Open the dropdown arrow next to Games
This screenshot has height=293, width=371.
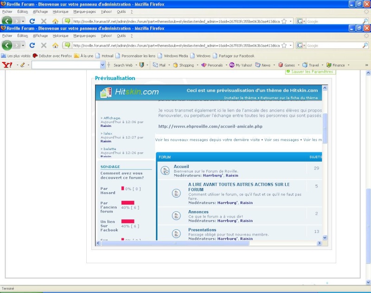(298, 65)
